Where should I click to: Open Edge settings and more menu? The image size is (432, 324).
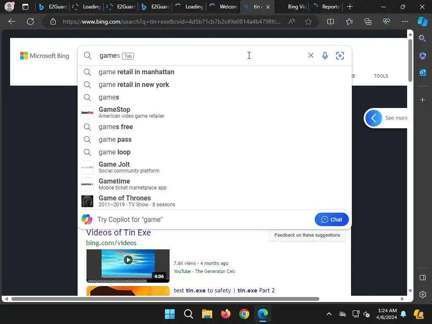click(405, 22)
